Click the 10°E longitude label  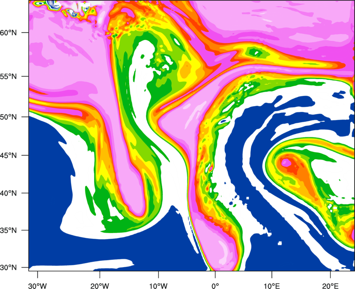coord(272,286)
